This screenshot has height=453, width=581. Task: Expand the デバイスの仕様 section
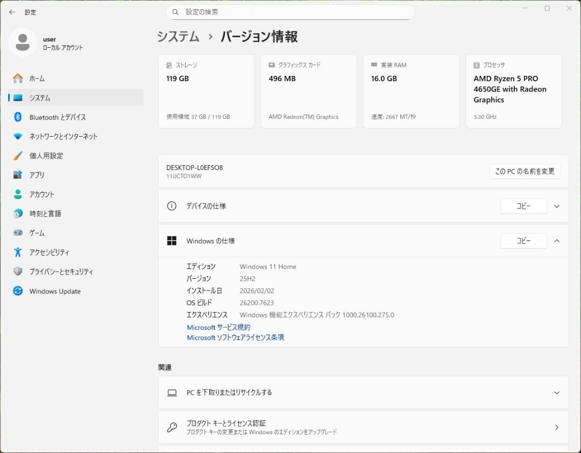click(x=557, y=206)
